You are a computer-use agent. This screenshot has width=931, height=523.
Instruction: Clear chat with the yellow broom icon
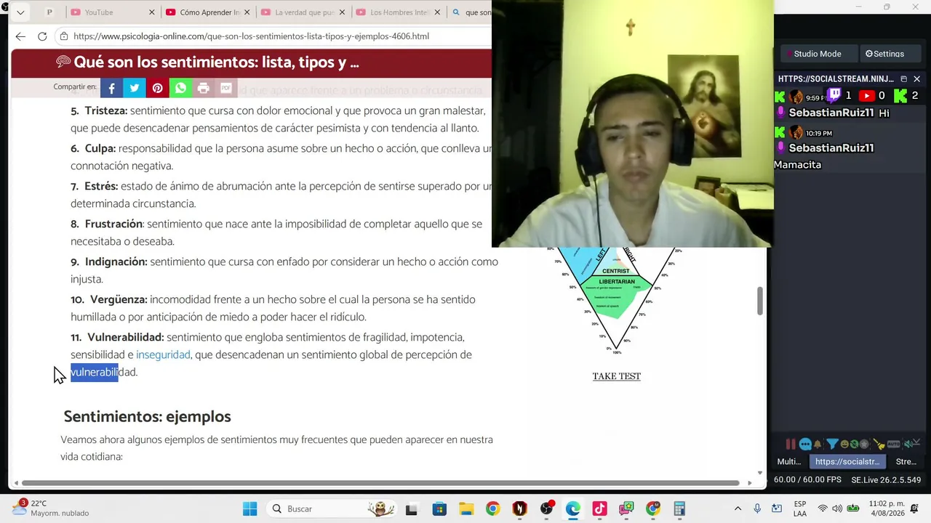[879, 444]
